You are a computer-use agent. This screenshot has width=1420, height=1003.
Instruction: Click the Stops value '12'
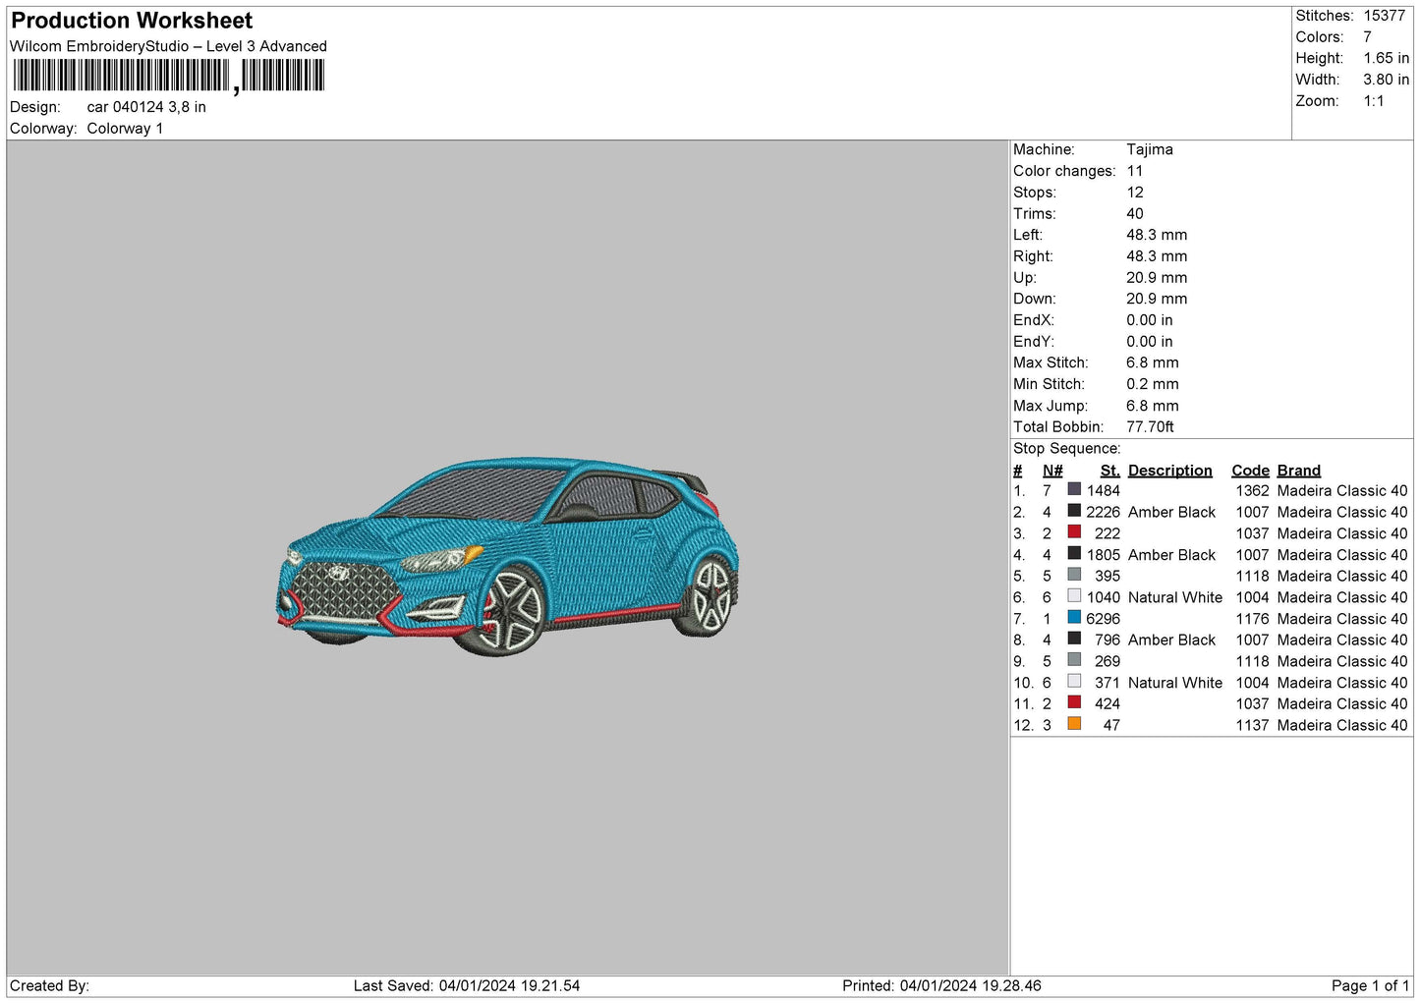(x=1135, y=193)
